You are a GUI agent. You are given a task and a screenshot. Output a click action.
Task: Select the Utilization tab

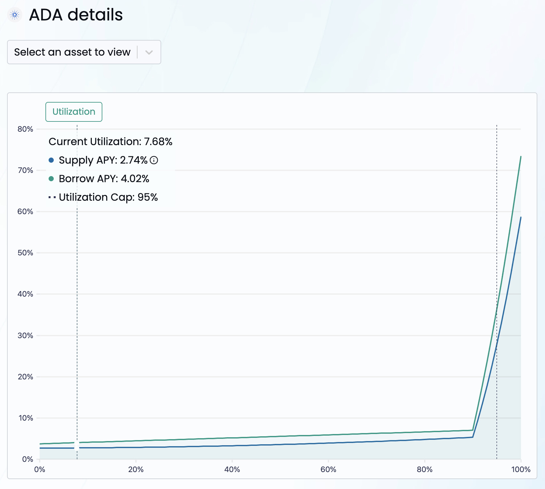(74, 112)
